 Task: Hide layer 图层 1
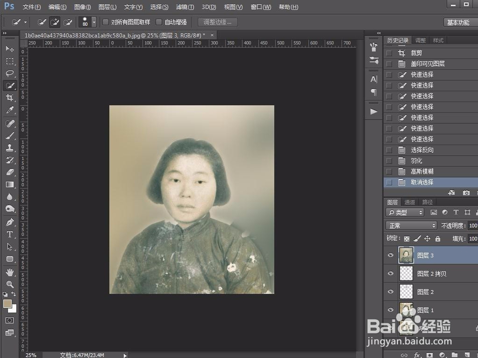click(391, 310)
